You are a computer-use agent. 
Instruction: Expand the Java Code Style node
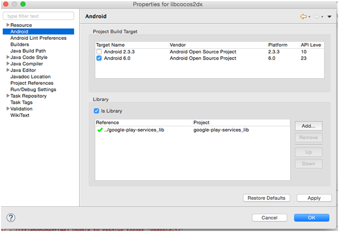pyautogui.click(x=8, y=58)
